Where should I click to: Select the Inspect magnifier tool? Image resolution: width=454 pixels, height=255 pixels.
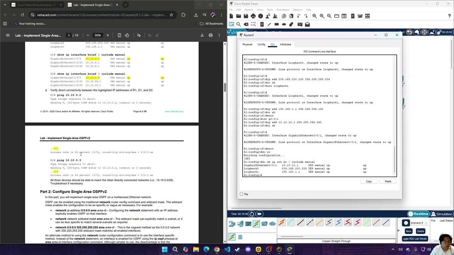(238, 24)
